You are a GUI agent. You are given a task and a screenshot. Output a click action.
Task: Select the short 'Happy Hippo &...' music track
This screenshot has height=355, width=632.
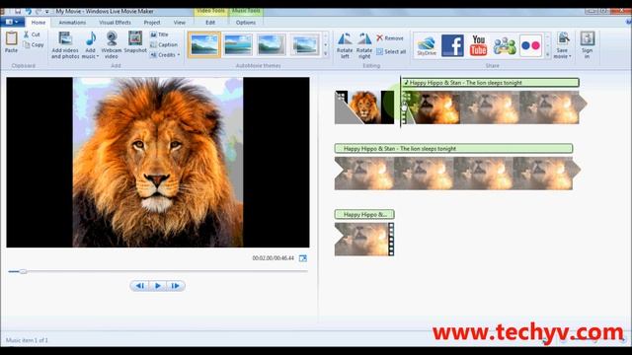click(x=364, y=215)
